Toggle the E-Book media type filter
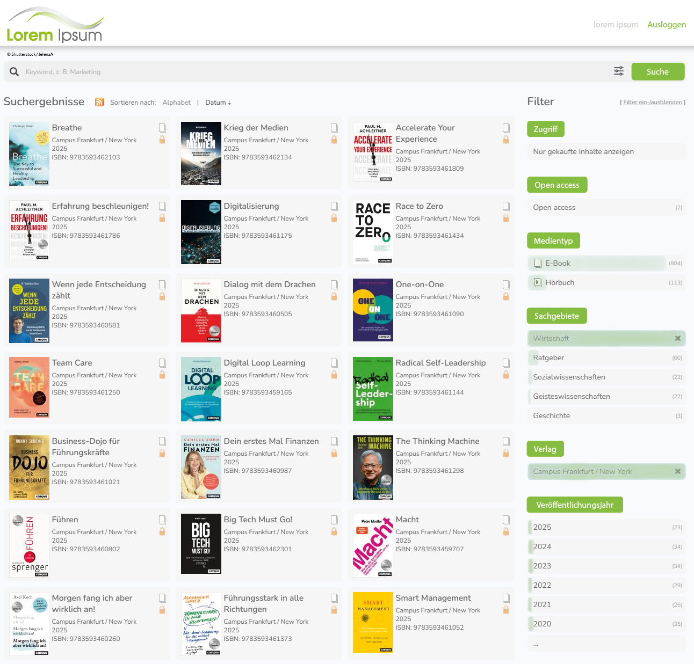The image size is (694, 664). [x=558, y=263]
